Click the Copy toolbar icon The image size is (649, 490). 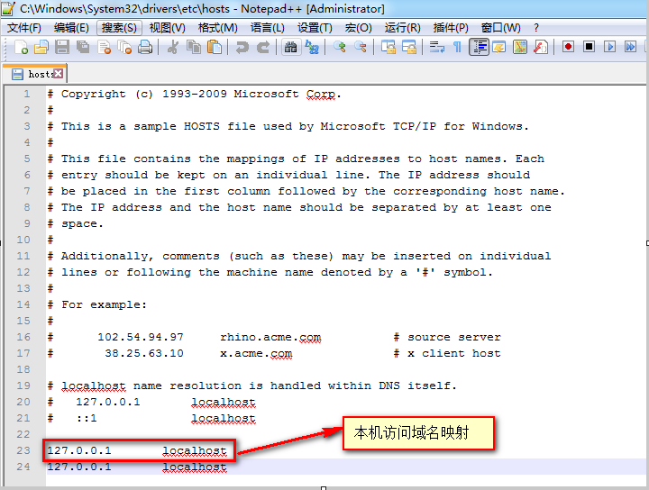(193, 47)
